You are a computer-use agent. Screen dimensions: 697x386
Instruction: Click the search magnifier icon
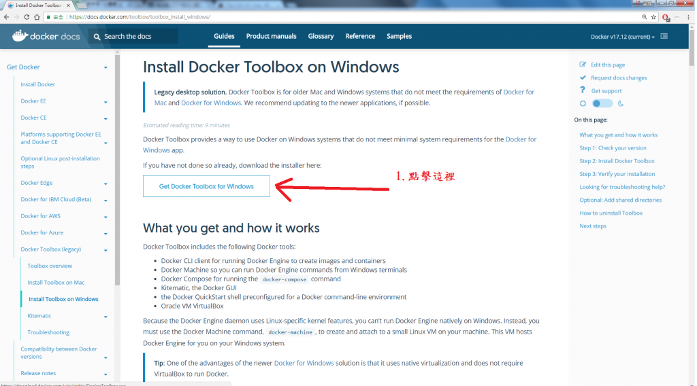[97, 37]
